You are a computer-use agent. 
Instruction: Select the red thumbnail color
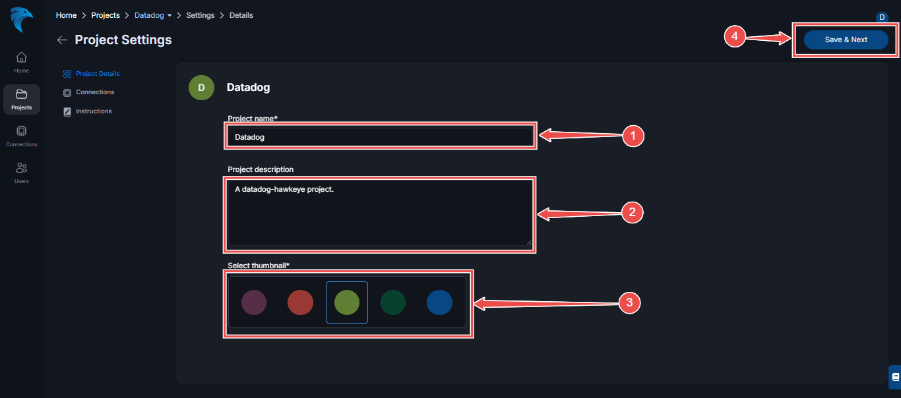click(x=300, y=302)
